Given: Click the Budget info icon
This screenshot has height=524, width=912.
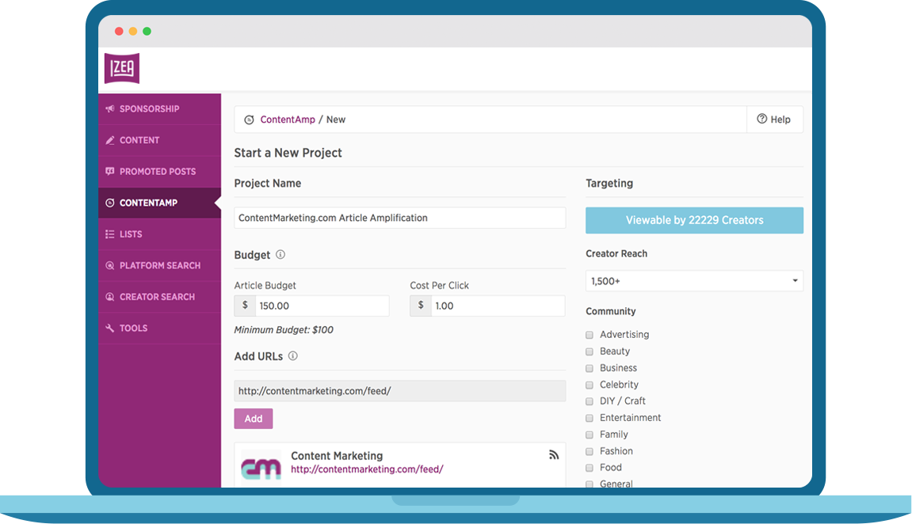Looking at the screenshot, I should [280, 254].
